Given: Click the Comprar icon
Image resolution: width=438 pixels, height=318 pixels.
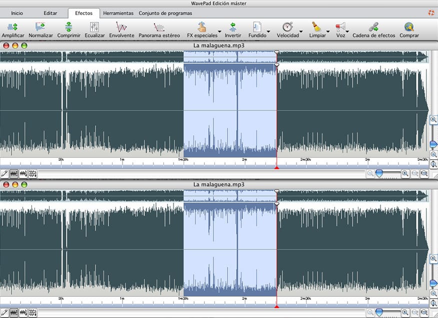Looking at the screenshot, I should click(x=409, y=27).
